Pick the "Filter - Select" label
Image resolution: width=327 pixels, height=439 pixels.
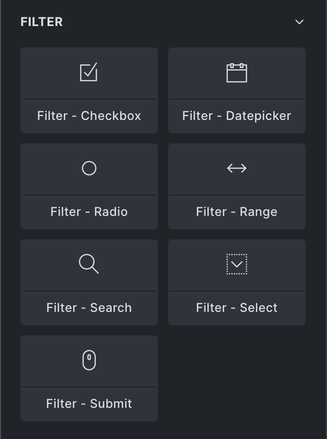coord(237,308)
